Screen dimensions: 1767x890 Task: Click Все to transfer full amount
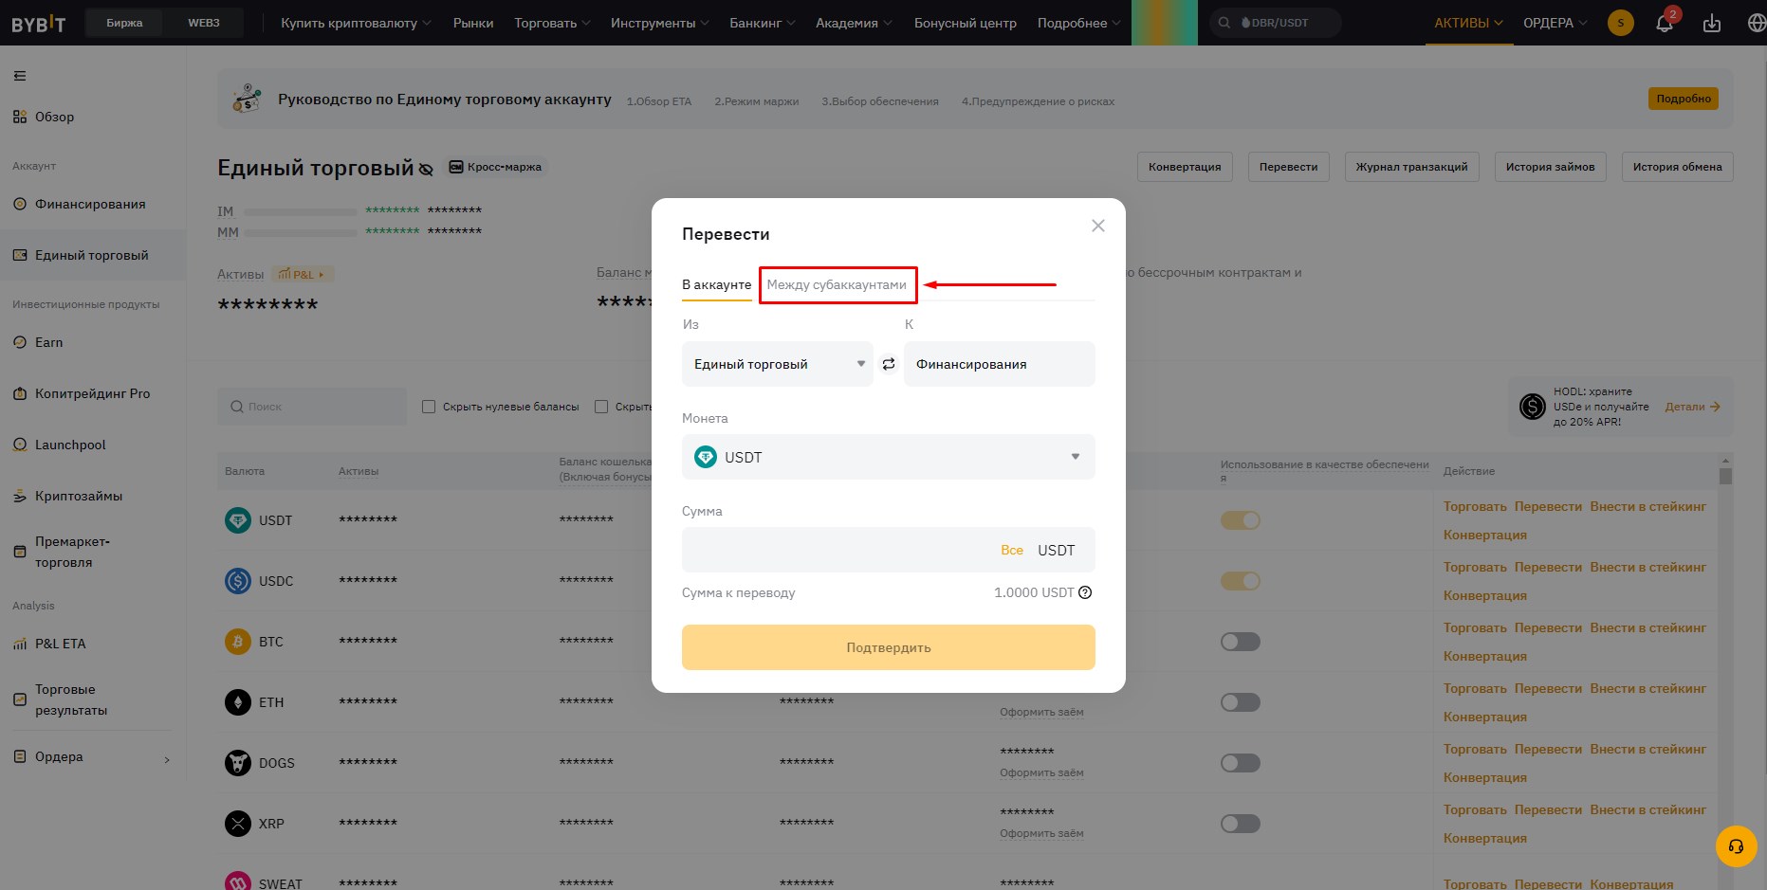tap(1012, 550)
